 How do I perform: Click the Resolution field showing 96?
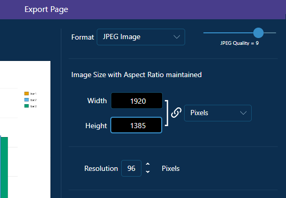132,168
